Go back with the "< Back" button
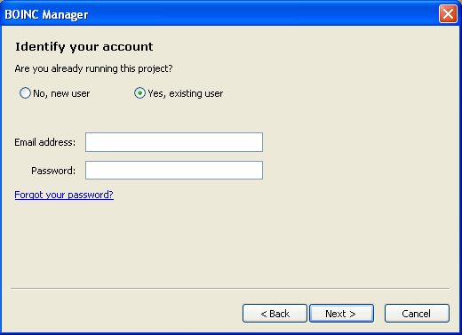Screen dimensions: 462x335 275,314
